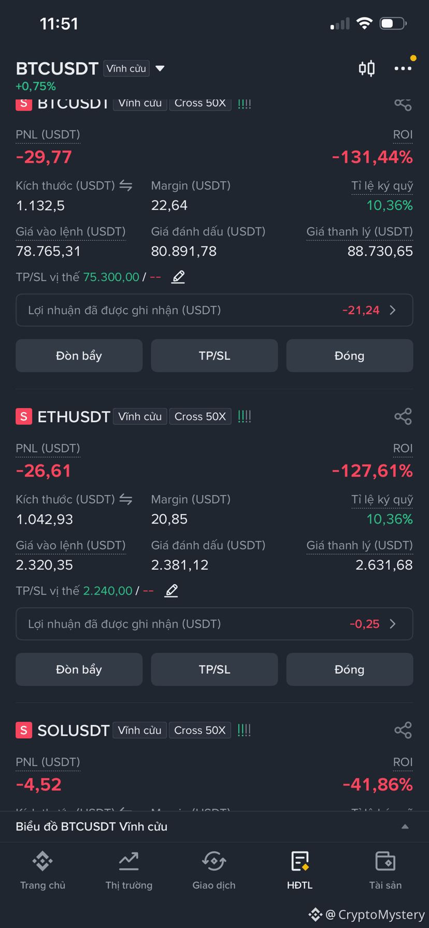Tap Đòn bẩy button for ETHUSDT
Screen dimensions: 429x928
(79, 670)
